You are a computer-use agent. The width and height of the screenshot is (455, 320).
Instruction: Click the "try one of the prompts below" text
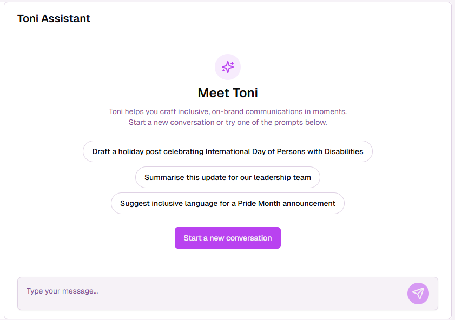coord(276,123)
